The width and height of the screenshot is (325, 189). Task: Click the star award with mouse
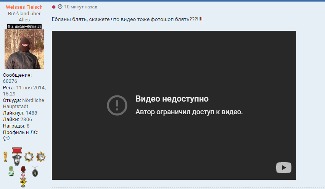[x=41, y=157]
